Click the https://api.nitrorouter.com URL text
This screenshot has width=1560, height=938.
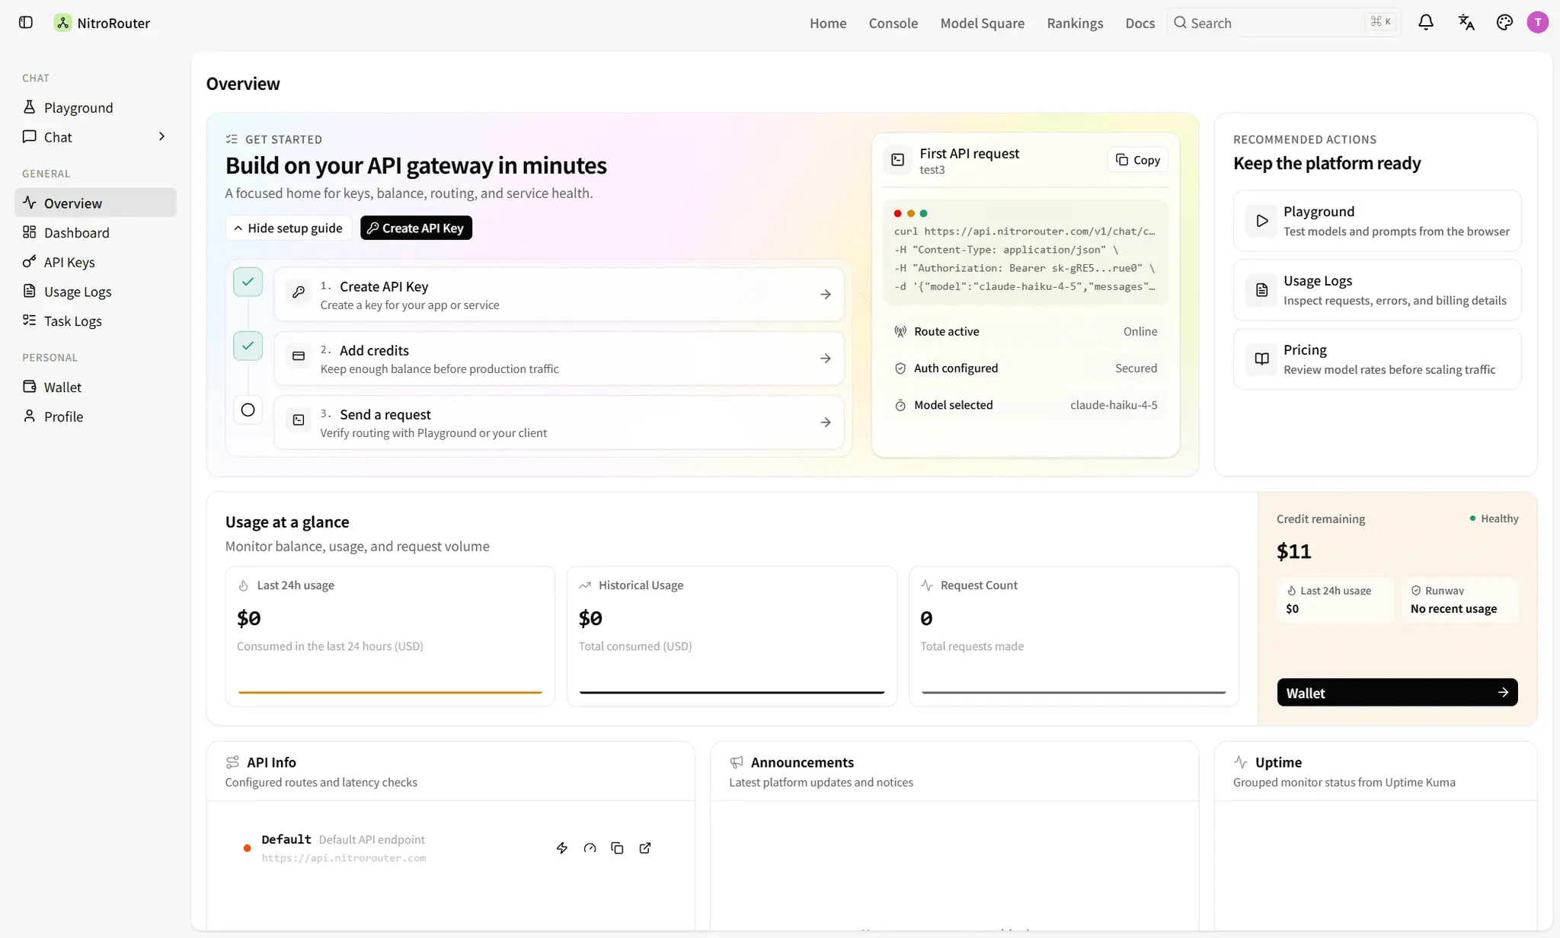[x=344, y=858]
